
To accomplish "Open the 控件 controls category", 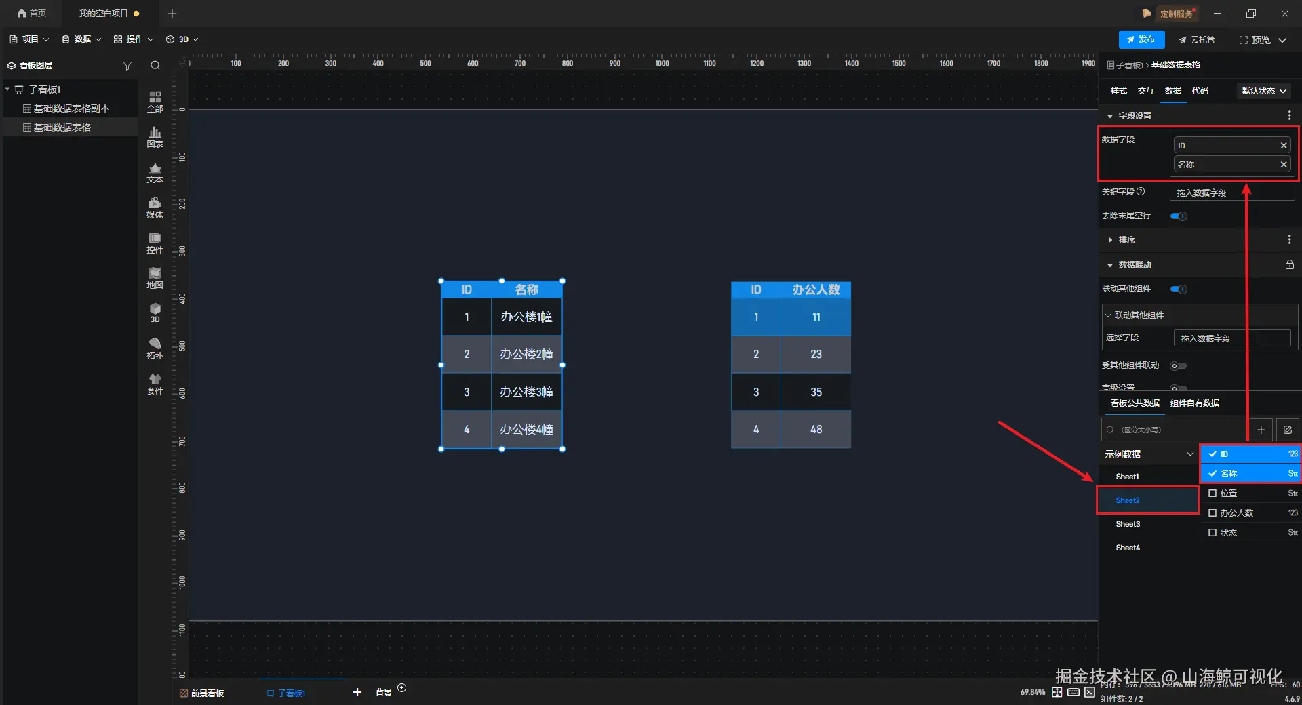I will [x=155, y=243].
